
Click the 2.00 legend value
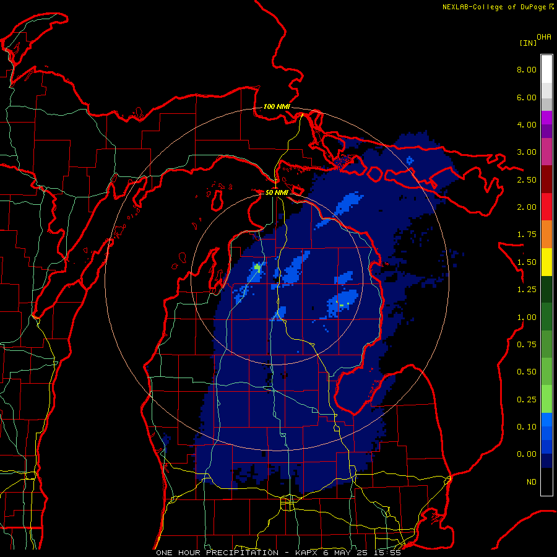(527, 207)
